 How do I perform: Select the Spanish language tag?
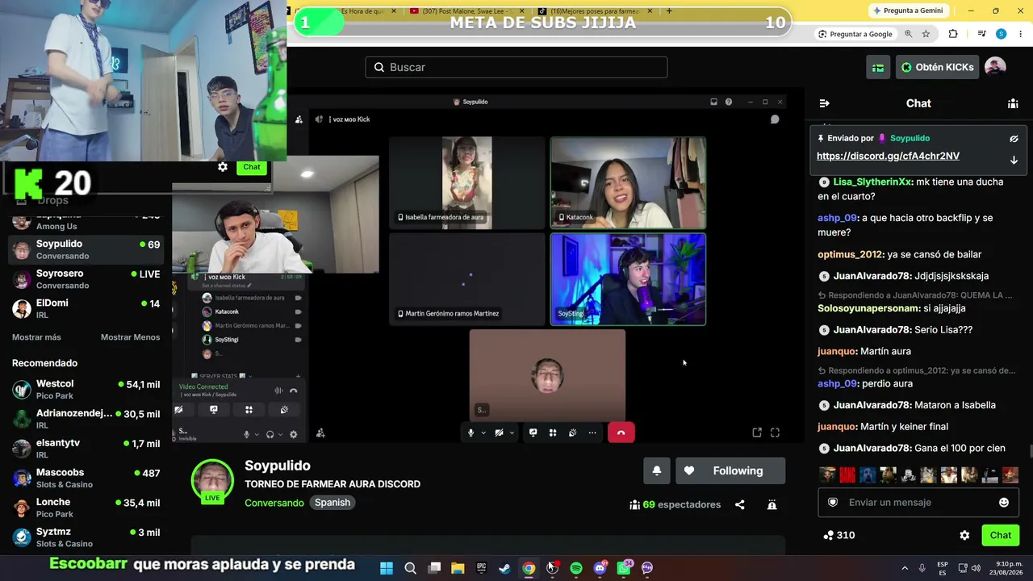pos(332,503)
